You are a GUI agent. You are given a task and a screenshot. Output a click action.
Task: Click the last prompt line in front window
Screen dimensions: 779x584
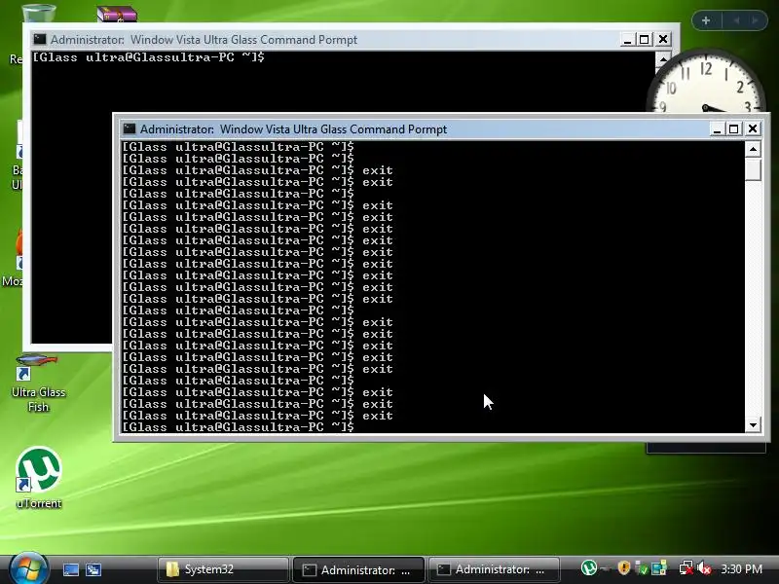238,427
